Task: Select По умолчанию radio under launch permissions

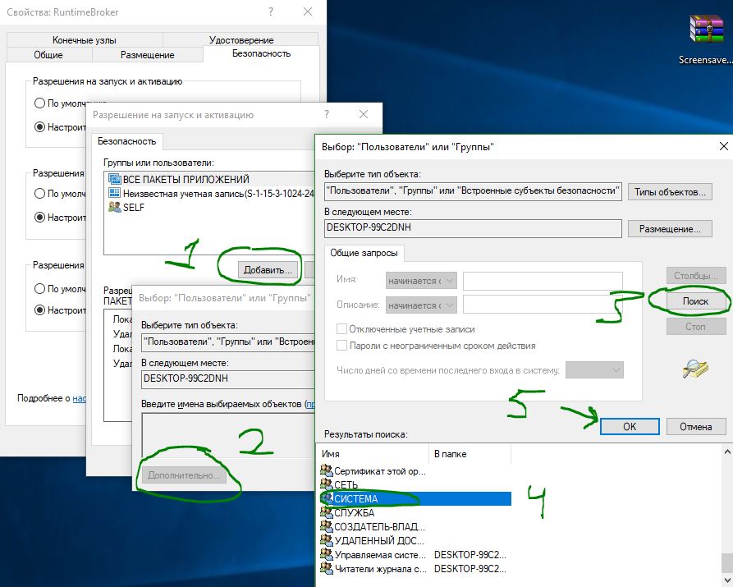Action: coord(39,103)
